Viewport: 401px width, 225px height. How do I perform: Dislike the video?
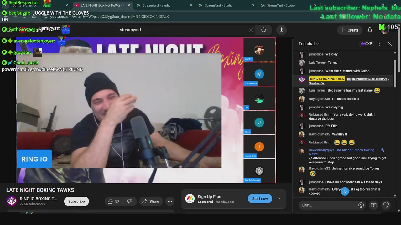[129, 202]
